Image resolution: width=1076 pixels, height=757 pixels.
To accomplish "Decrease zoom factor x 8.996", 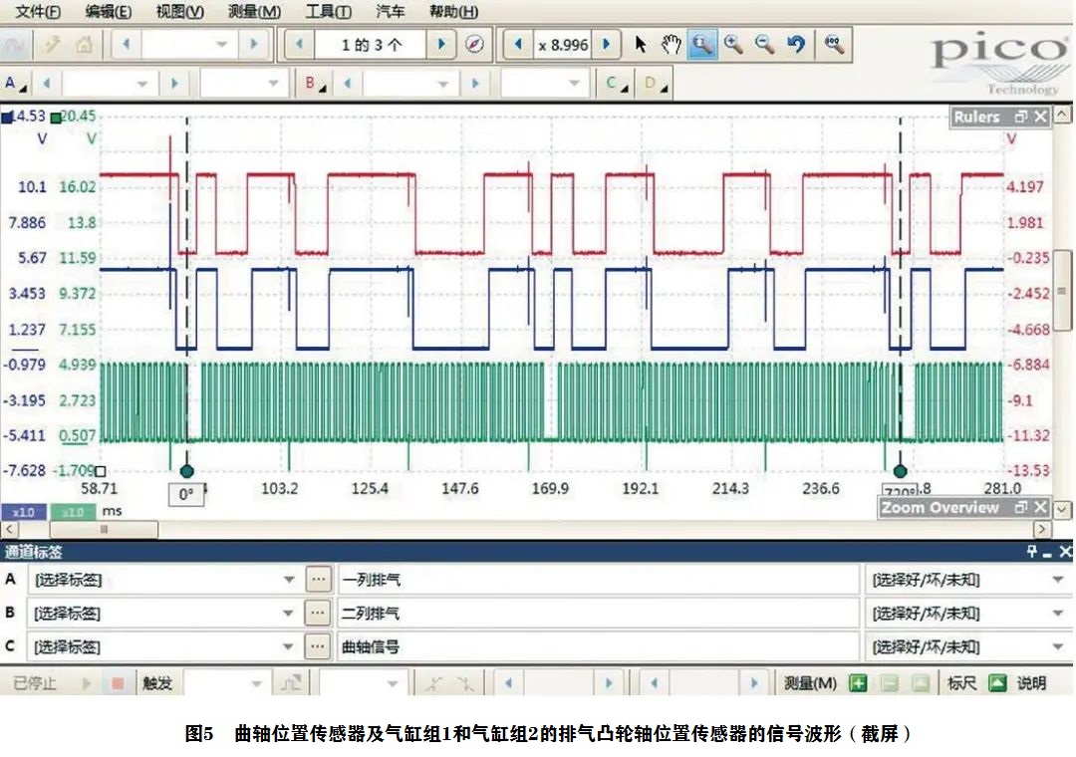I will point(518,45).
